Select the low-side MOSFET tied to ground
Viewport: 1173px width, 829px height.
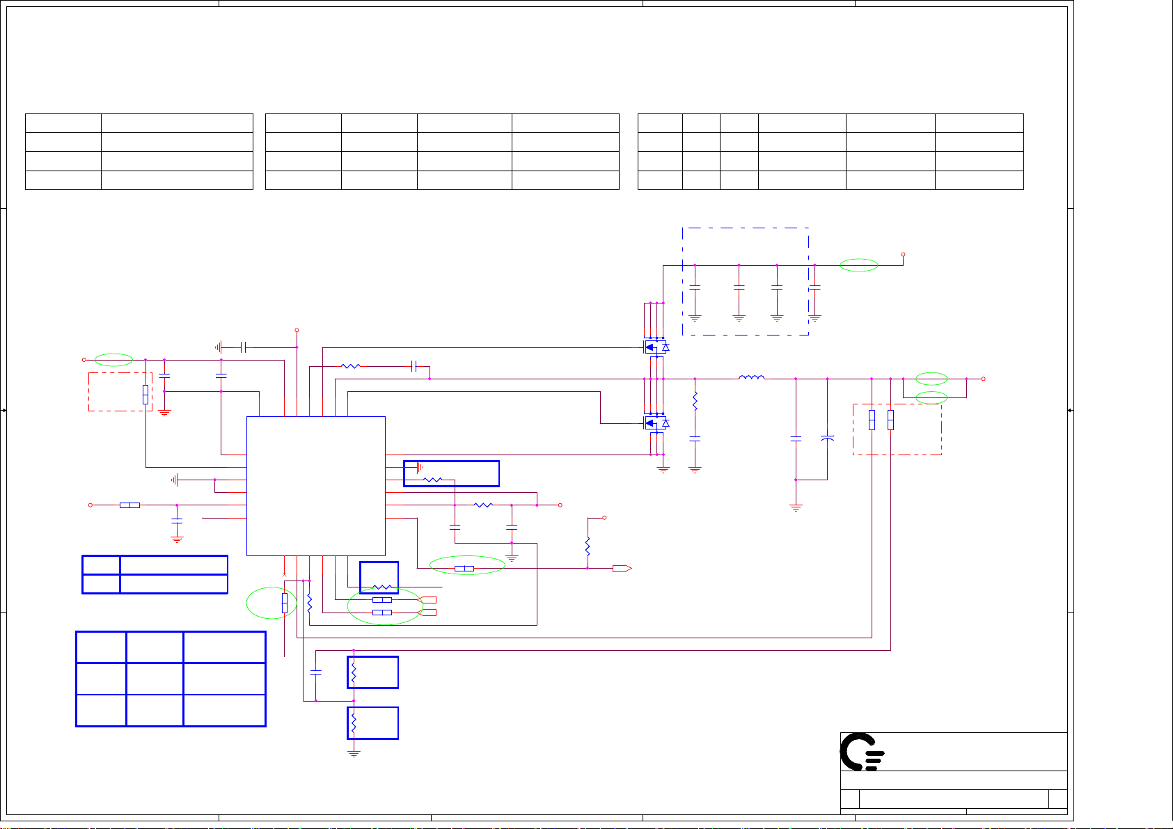coord(655,423)
